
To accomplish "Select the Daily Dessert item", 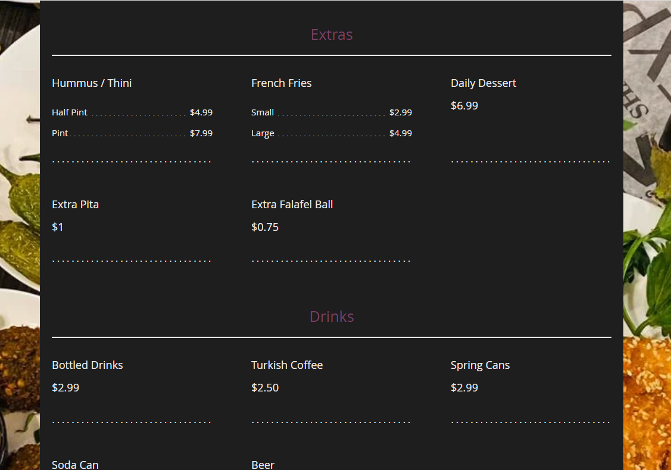I will (483, 83).
